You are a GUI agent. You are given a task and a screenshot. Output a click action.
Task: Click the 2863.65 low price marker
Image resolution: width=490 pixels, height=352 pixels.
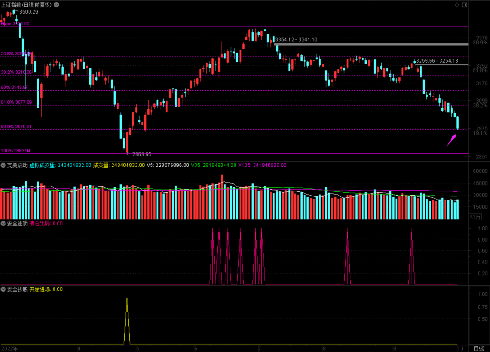pos(142,155)
